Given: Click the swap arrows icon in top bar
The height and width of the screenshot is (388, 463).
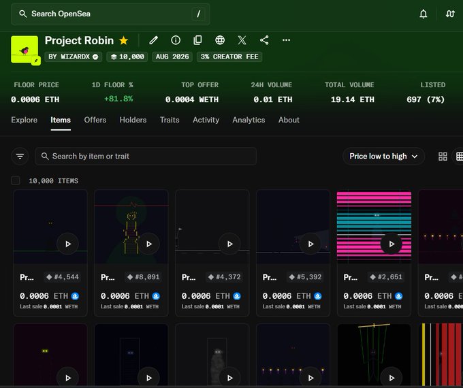Looking at the screenshot, I should (450, 14).
